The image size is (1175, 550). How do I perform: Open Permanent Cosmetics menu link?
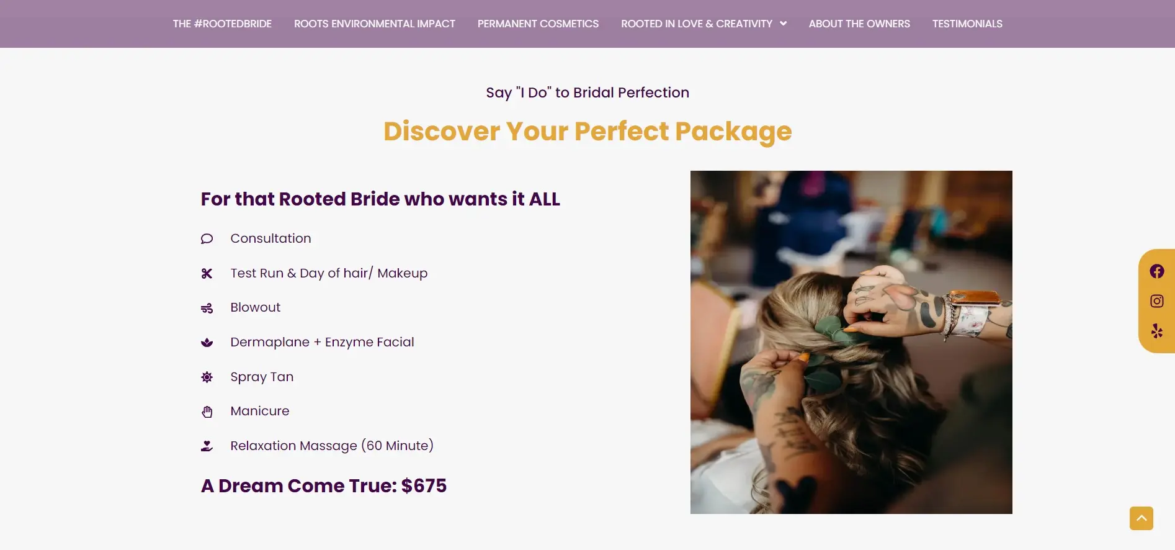(x=538, y=24)
